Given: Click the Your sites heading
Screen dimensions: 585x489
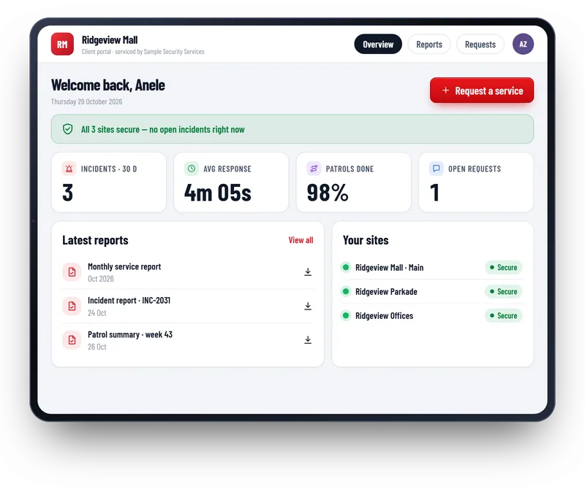Looking at the screenshot, I should point(366,240).
